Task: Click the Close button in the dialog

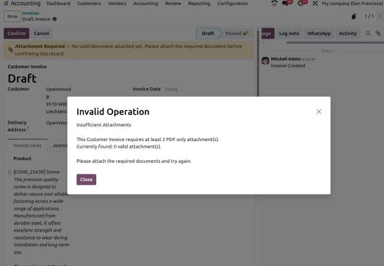Action: click(x=86, y=179)
